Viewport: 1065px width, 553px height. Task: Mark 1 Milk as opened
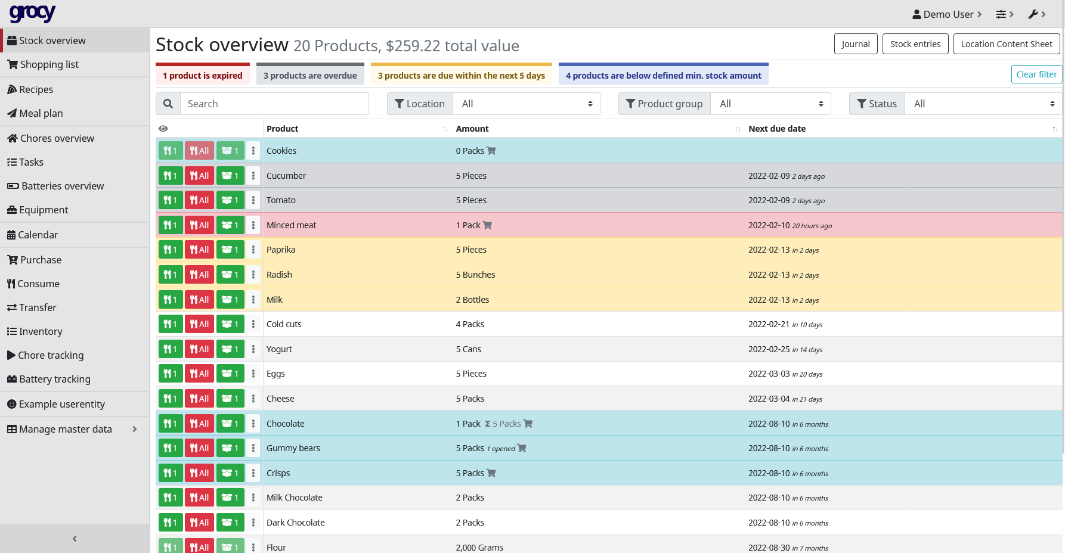[230, 300]
